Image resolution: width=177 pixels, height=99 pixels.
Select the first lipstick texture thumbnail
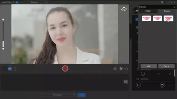[x=147, y=18]
